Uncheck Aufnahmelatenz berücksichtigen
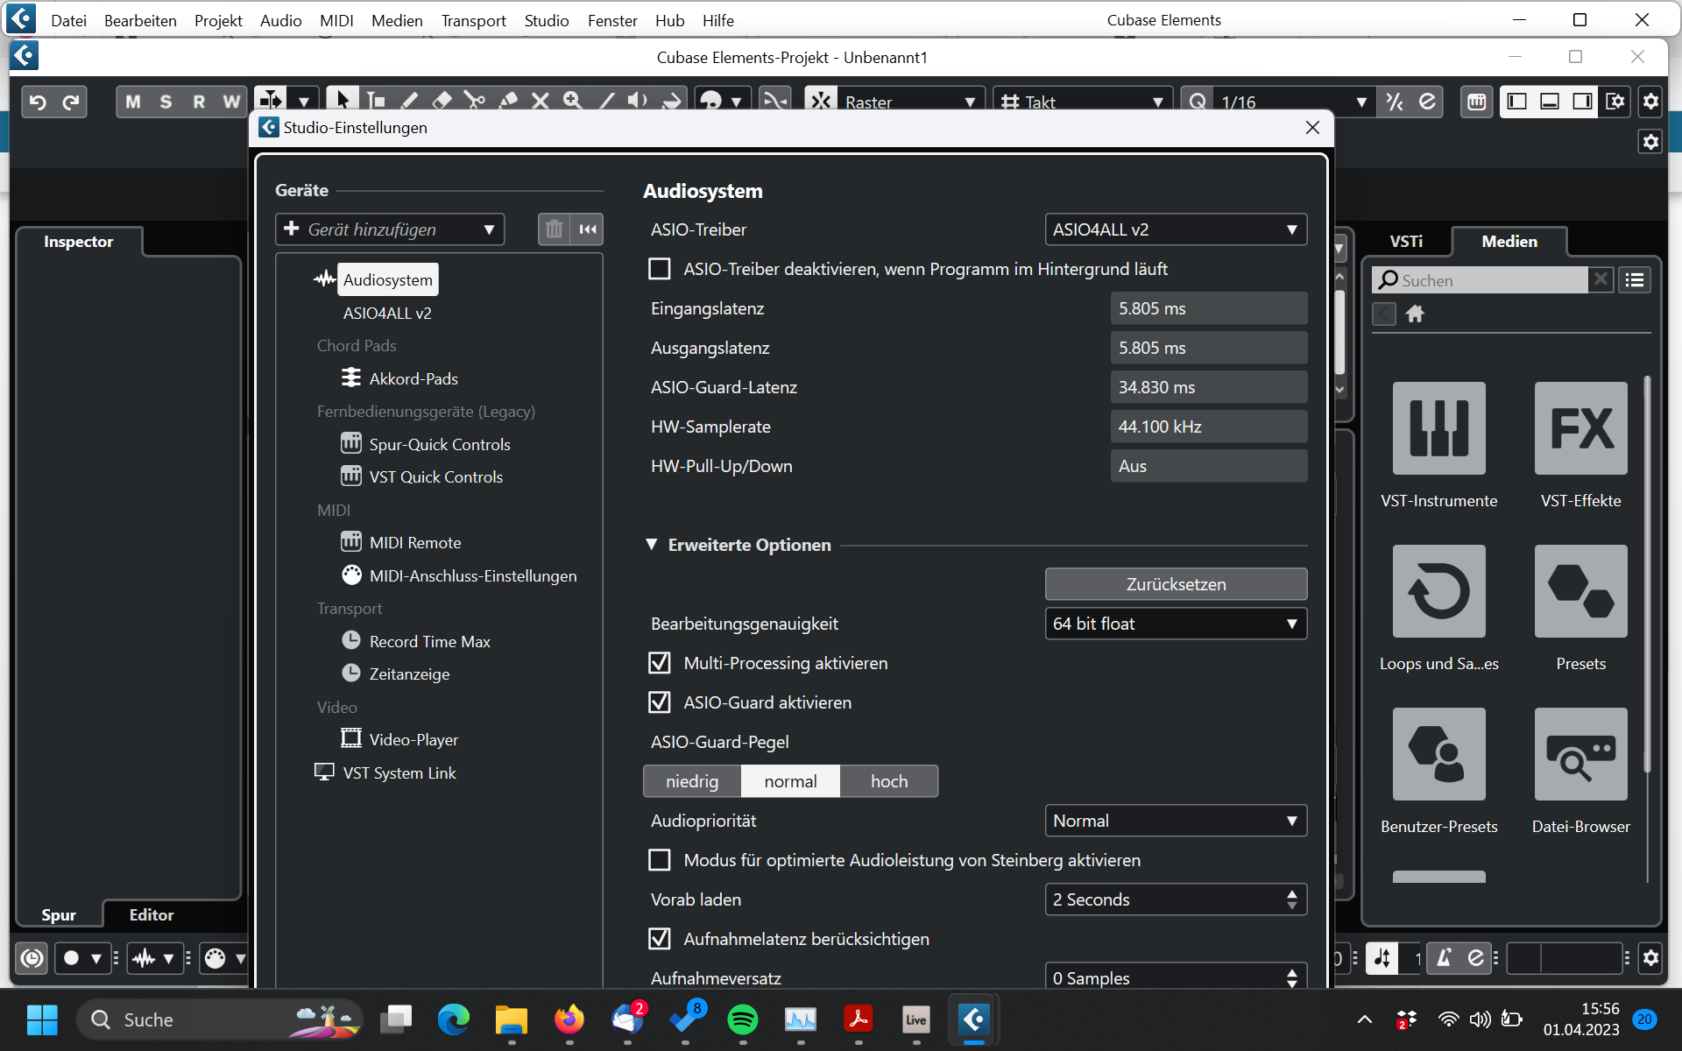 pyautogui.click(x=660, y=939)
